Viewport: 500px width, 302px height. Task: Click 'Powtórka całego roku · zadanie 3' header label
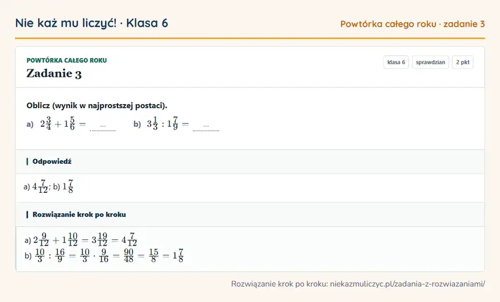coord(413,24)
